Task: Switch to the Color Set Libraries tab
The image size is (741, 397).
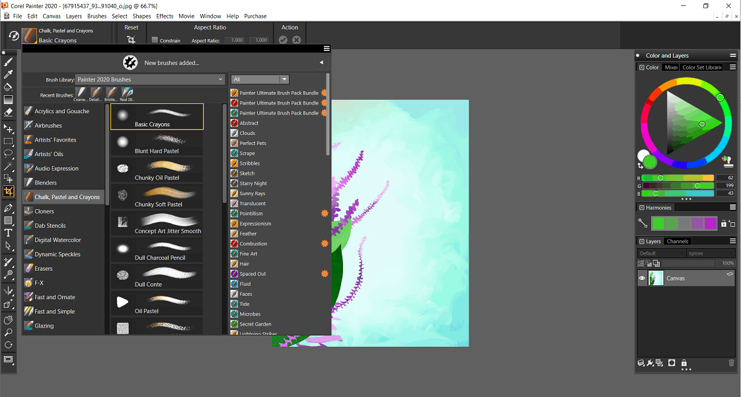Action: (702, 67)
